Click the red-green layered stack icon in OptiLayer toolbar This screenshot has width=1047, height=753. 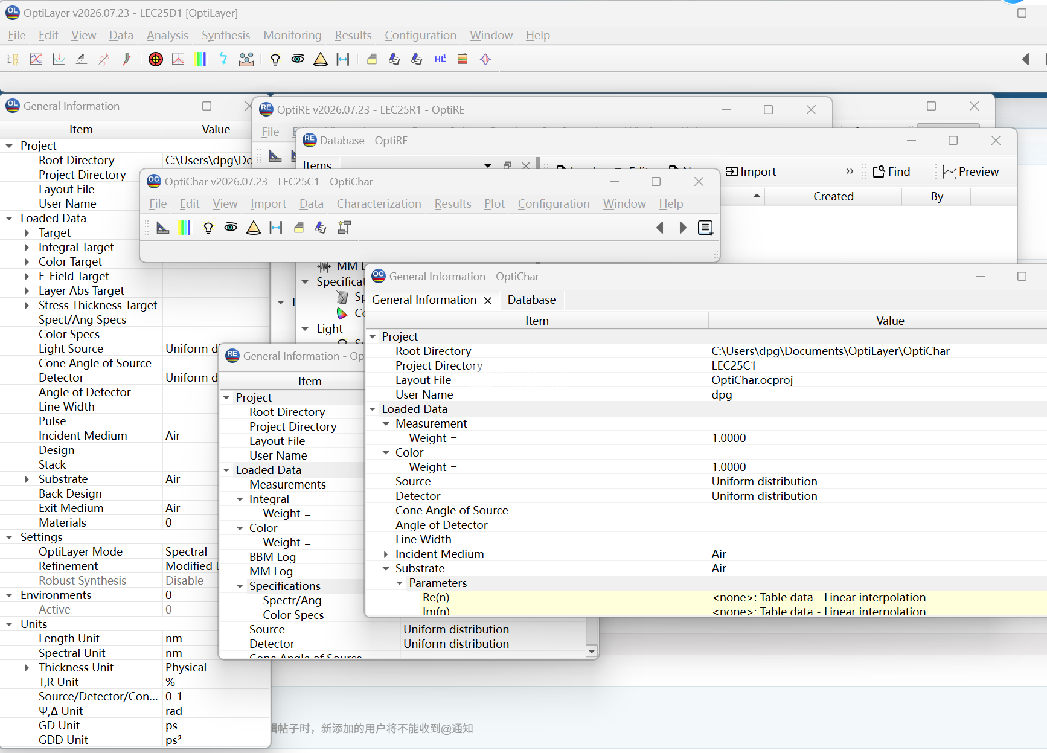click(463, 59)
